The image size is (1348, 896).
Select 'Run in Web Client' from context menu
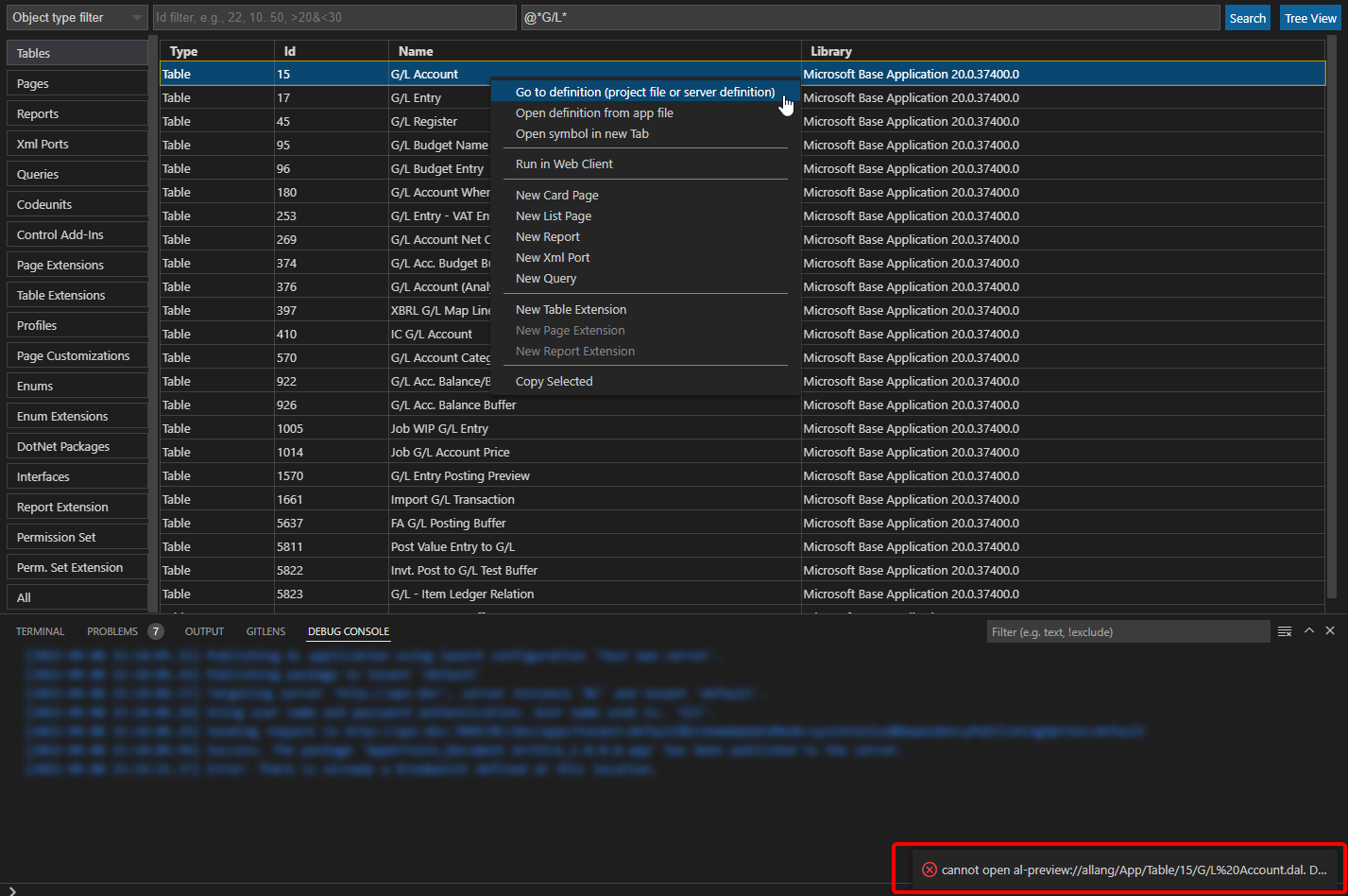pyautogui.click(x=564, y=164)
